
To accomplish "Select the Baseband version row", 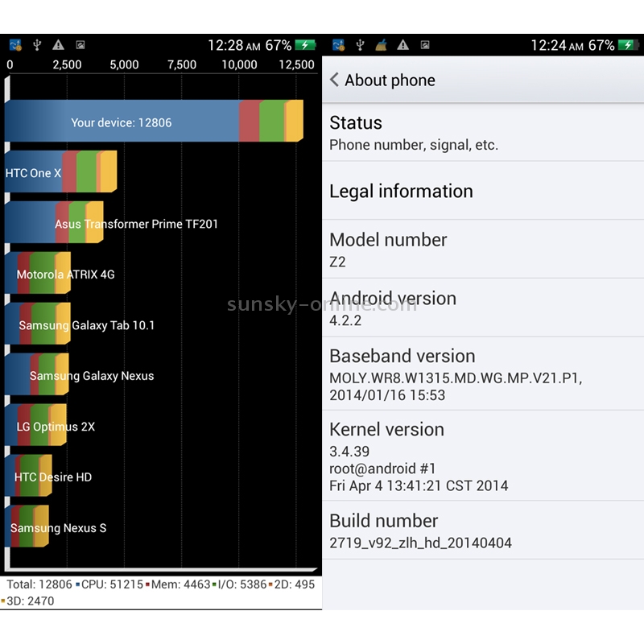I will coord(483,374).
